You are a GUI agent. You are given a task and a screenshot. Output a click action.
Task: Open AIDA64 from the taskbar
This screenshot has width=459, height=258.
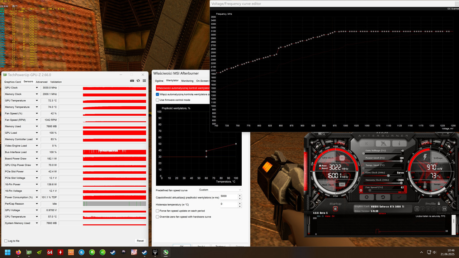coord(50,252)
